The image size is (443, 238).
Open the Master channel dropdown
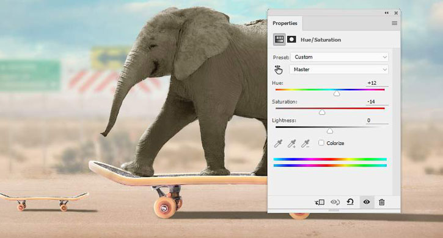(x=339, y=69)
